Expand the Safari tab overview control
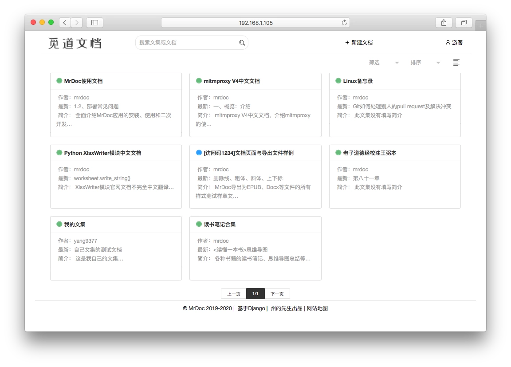The height and width of the screenshot is (367, 511). point(464,22)
